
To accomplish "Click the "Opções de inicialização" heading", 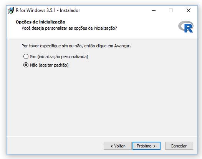I will click(x=40, y=22).
